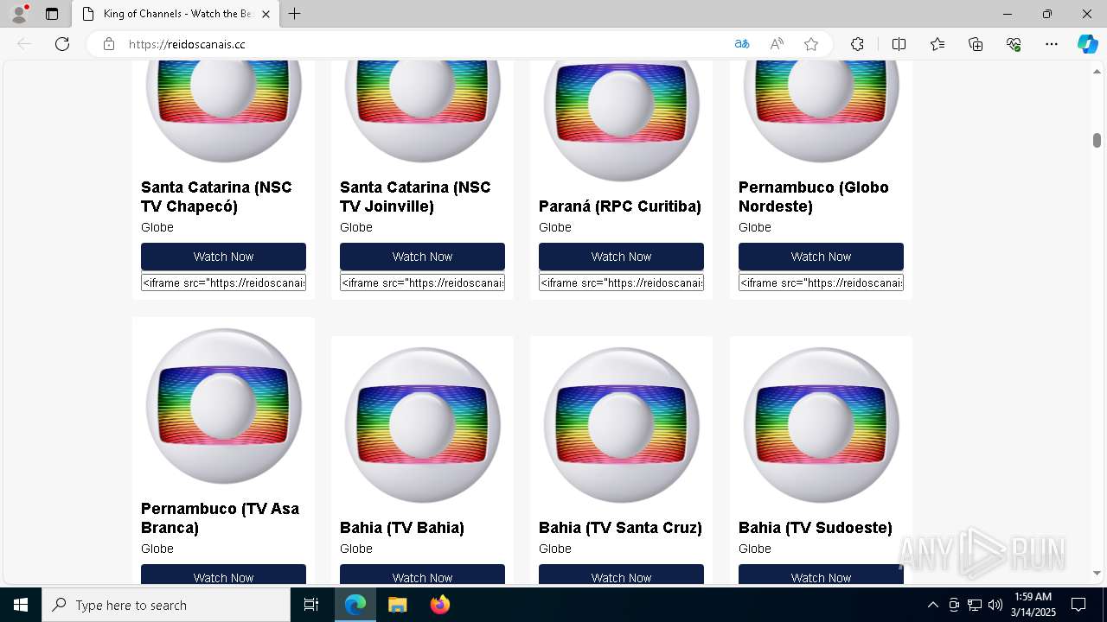Click title Bahia (TV Santa Cruz)
1107x622 pixels.
pyautogui.click(x=620, y=528)
